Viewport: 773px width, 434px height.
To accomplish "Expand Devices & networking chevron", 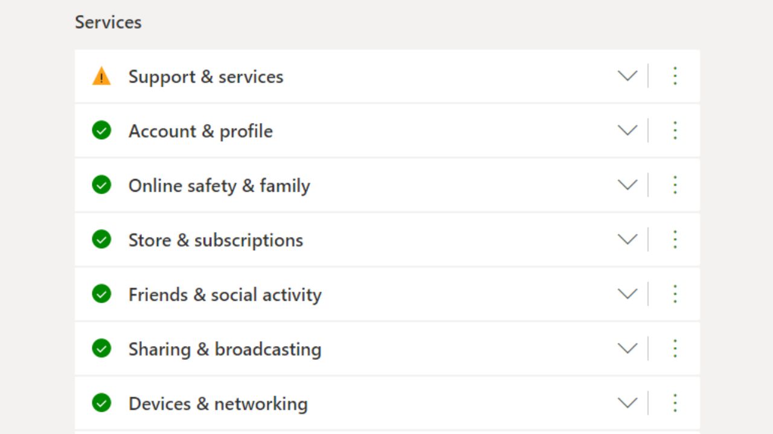I will pyautogui.click(x=627, y=403).
